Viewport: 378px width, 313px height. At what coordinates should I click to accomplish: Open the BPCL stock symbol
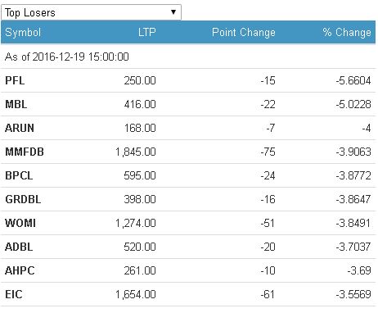pyautogui.click(x=19, y=175)
